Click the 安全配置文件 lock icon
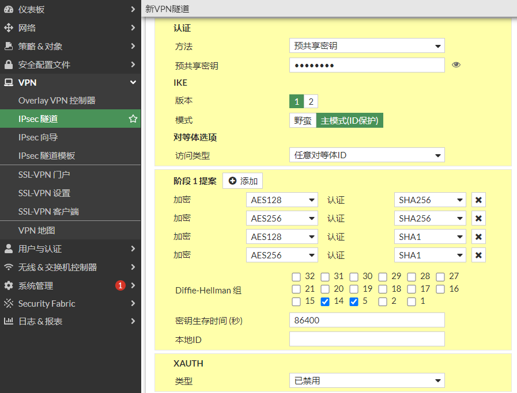 click(x=9, y=64)
